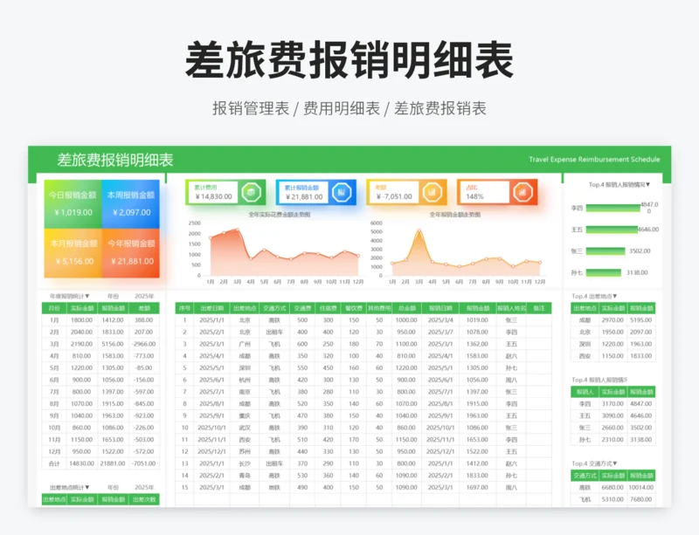Select the 苏州 destination cell
Screen dimensions: 699x535
click(245, 452)
